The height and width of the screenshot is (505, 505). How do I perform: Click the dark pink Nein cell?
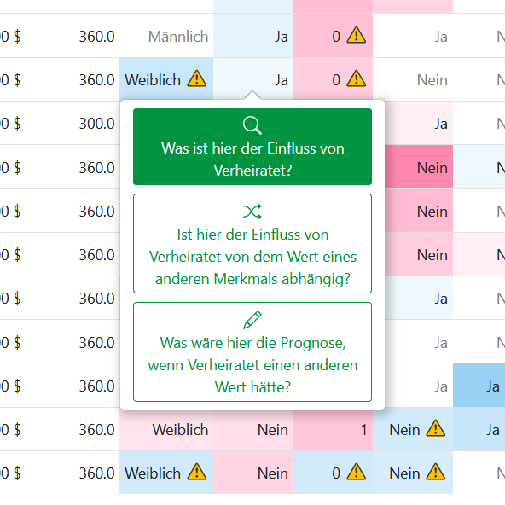419,167
